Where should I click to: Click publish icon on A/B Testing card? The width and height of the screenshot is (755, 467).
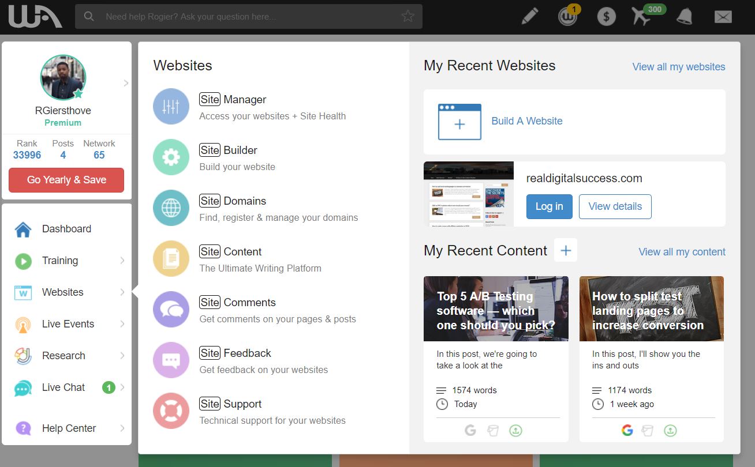tap(515, 430)
